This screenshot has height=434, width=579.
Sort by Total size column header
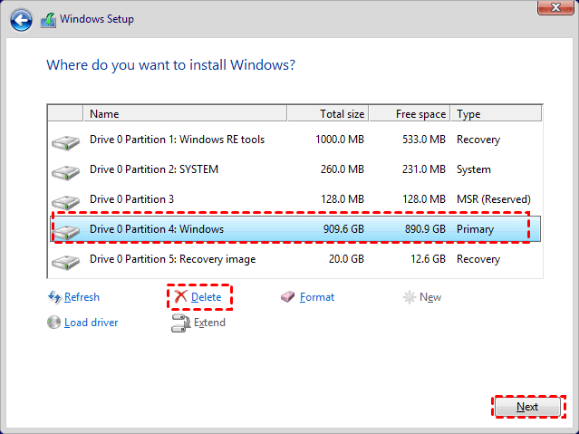326,114
